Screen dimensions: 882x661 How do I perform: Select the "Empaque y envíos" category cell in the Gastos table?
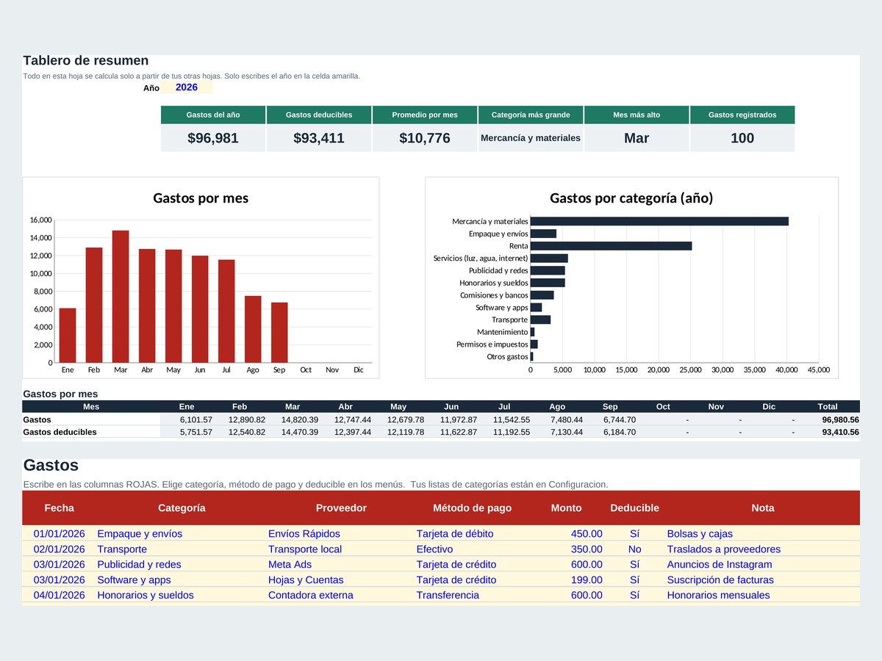click(x=182, y=534)
